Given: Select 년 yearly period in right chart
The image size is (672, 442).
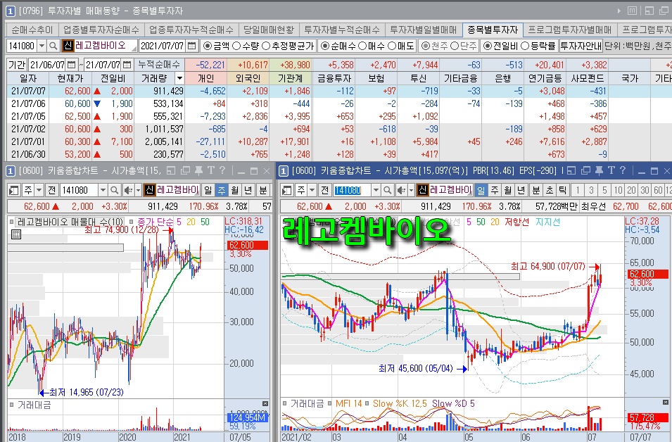Looking at the screenshot, I should click(521, 190).
